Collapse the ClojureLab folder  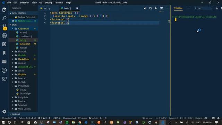[13, 28]
